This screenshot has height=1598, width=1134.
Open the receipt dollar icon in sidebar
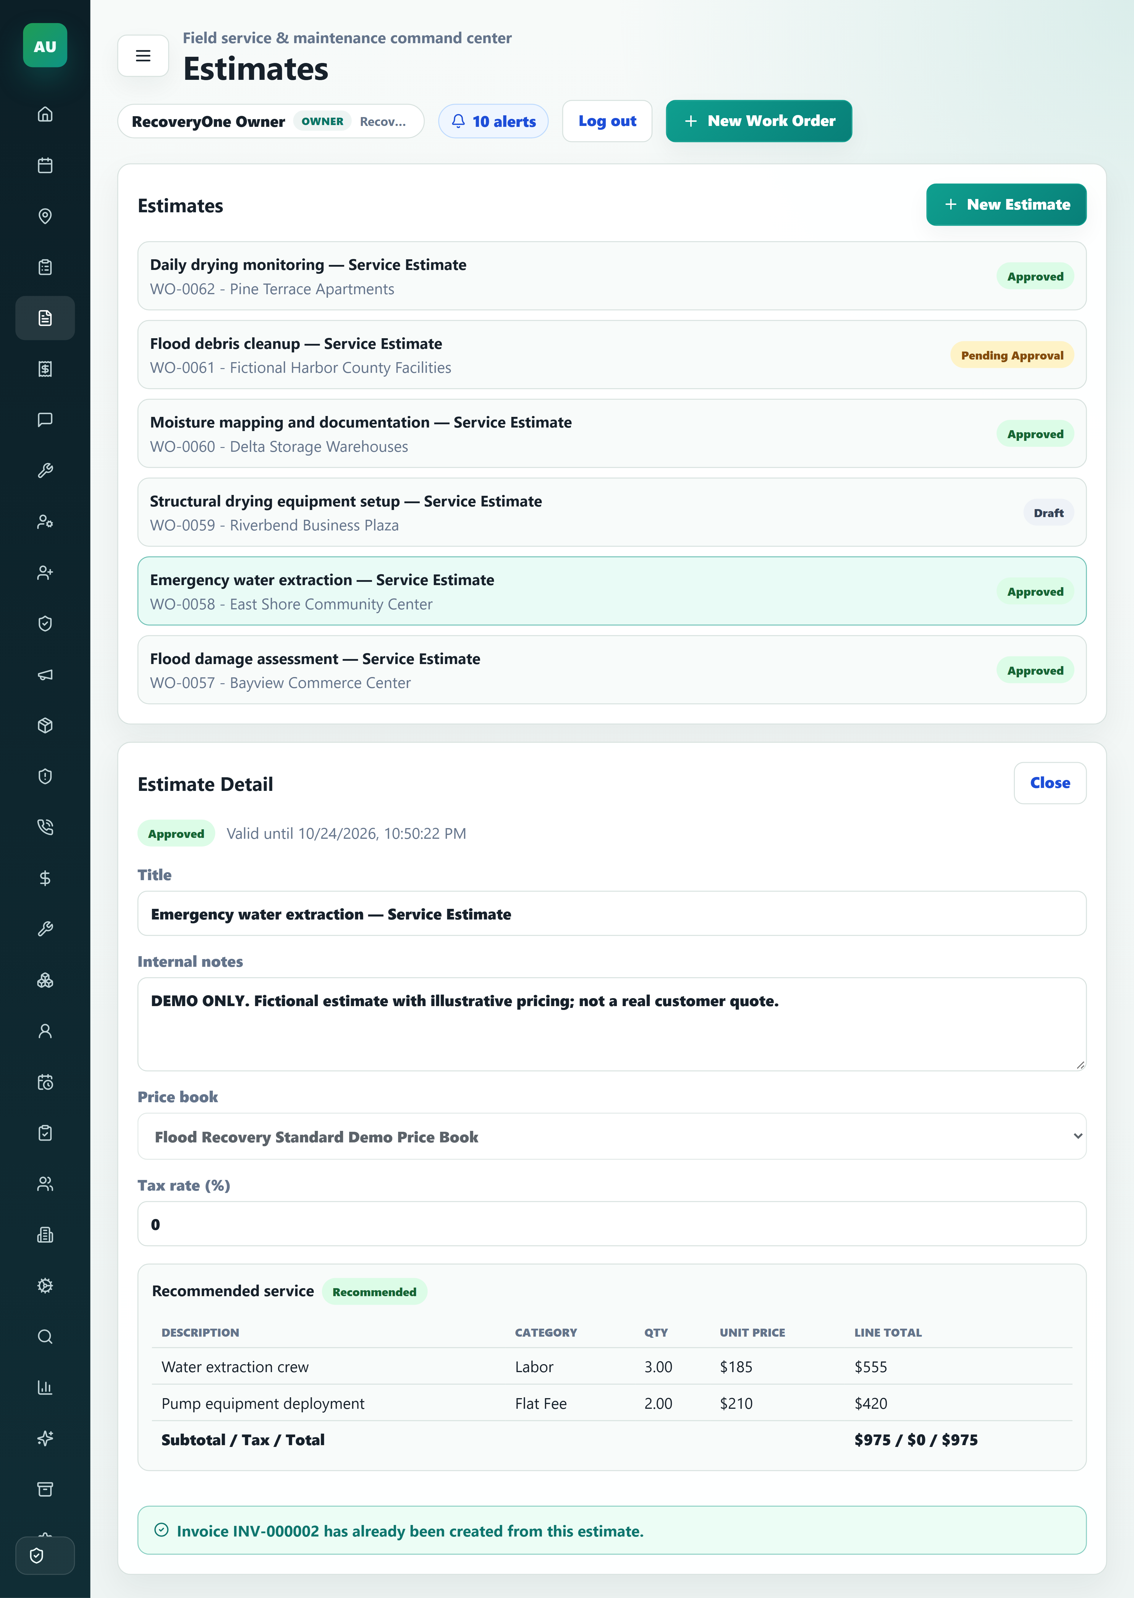[x=45, y=369]
